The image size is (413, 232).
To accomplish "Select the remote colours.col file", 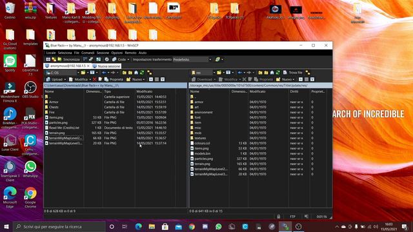I will [202, 143].
